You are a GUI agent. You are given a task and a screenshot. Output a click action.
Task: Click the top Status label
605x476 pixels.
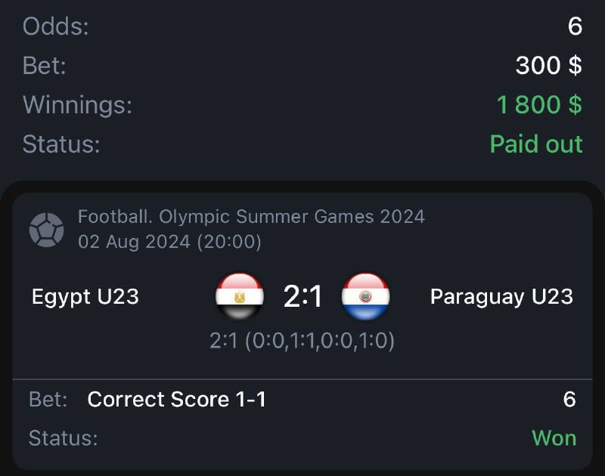click(61, 144)
